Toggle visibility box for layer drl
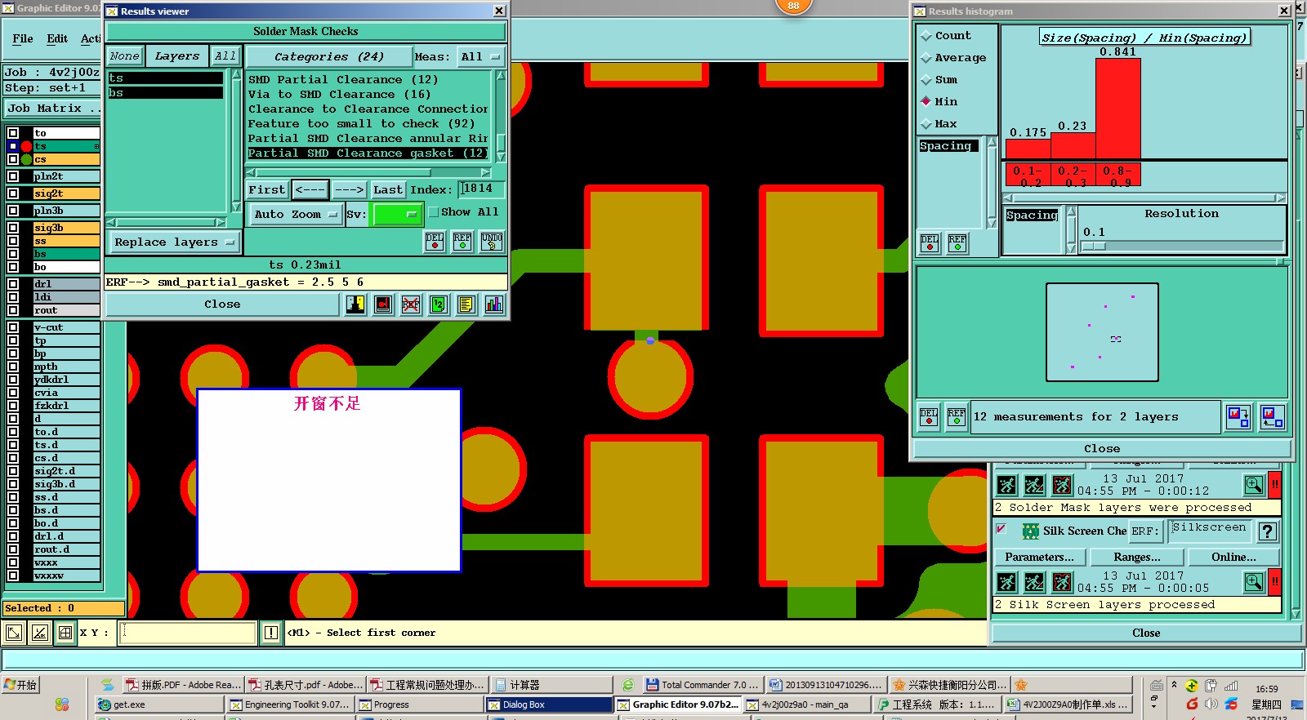1307x720 pixels. 13,284
